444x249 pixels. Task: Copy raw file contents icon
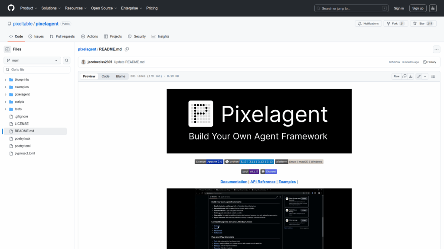coord(404,76)
